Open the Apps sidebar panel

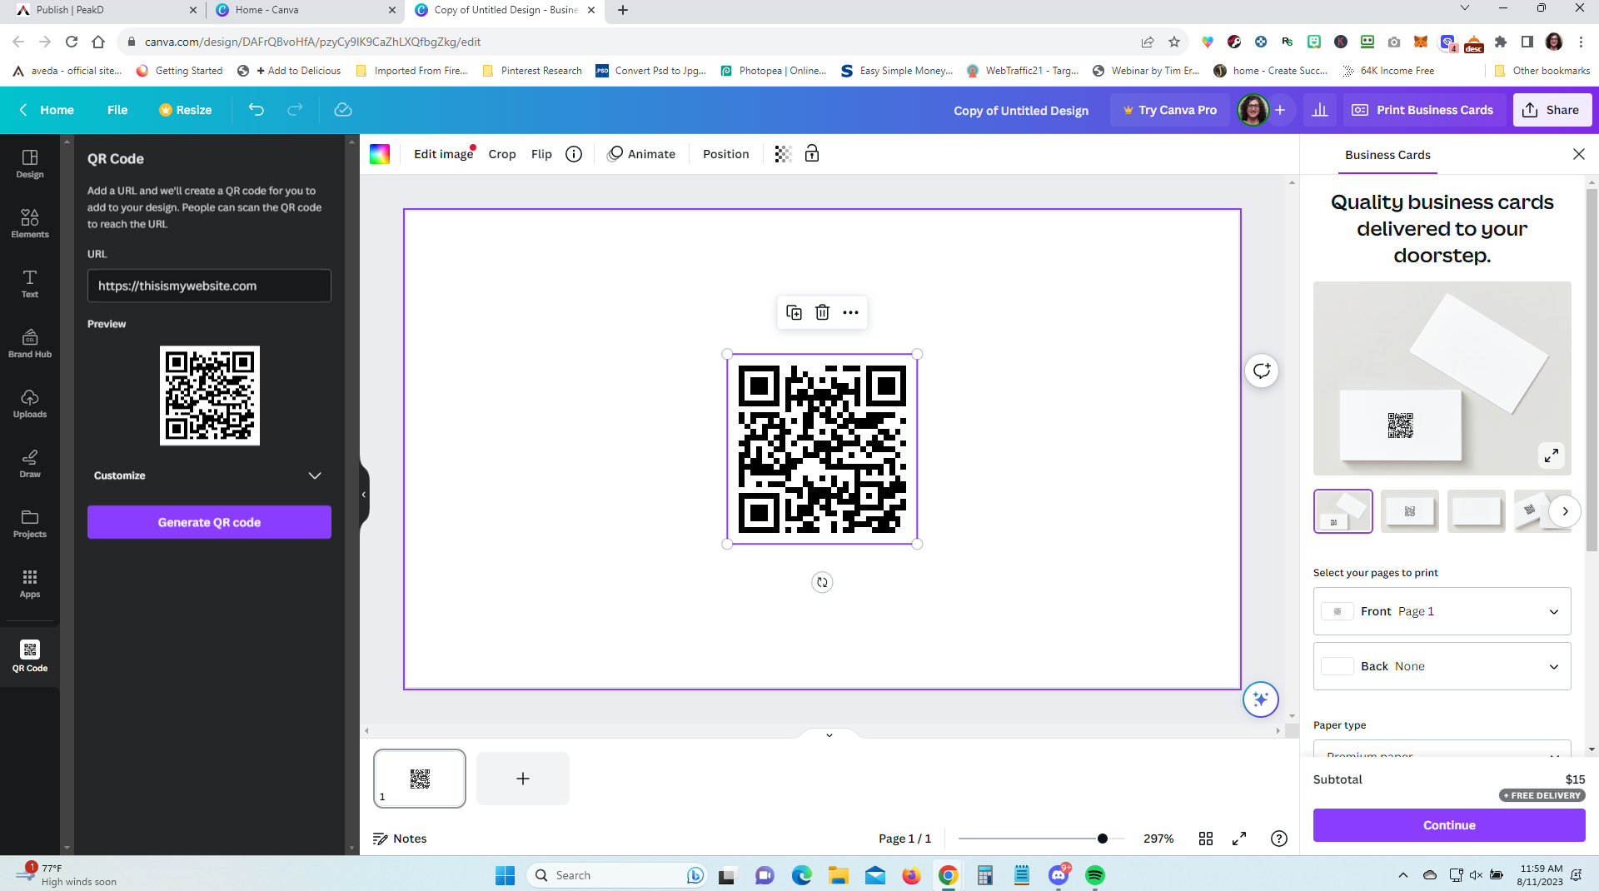30,584
